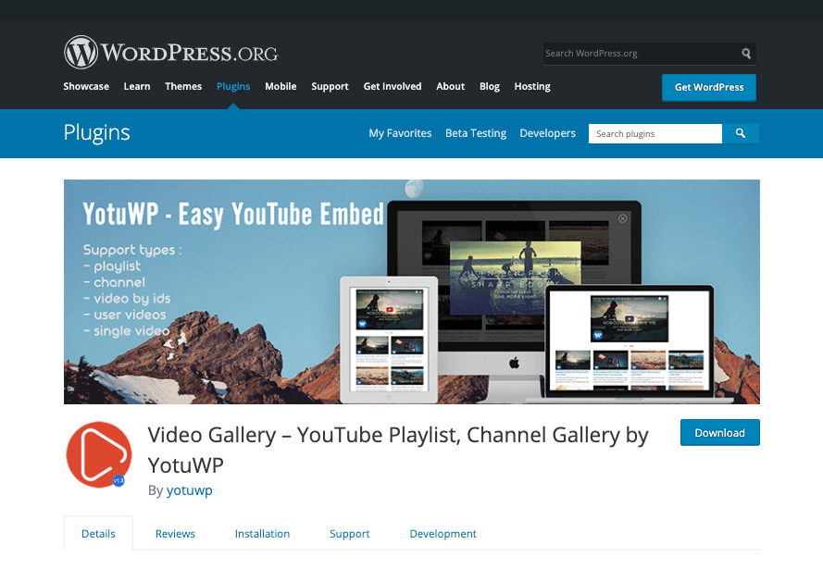823x569 pixels.
Task: Click the blue plugin search button
Action: [x=741, y=134]
